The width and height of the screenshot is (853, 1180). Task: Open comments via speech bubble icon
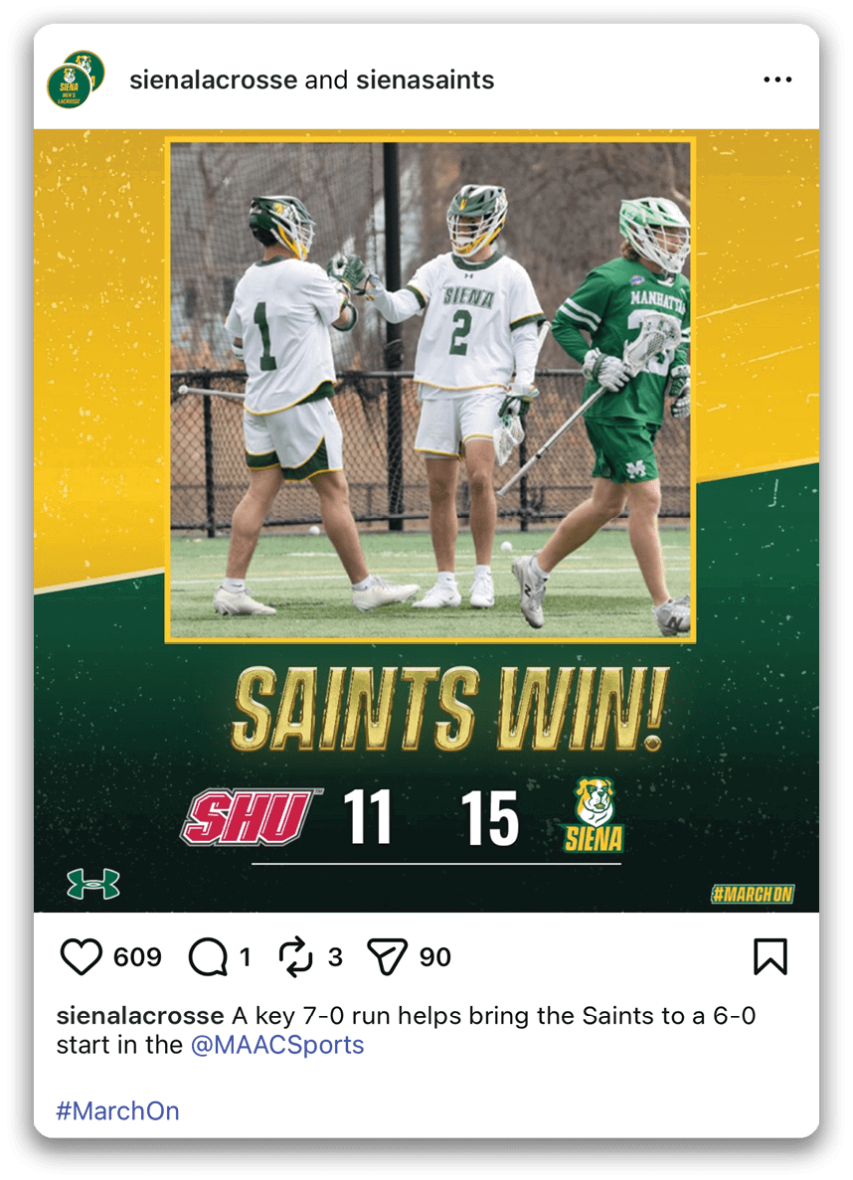[x=208, y=956]
